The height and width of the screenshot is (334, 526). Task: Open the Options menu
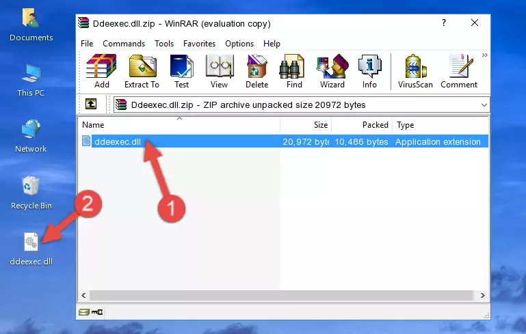click(x=239, y=44)
